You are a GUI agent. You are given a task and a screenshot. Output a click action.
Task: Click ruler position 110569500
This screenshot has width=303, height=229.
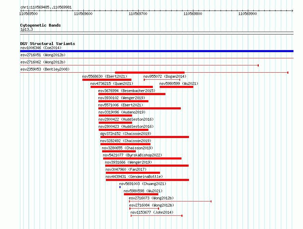click(28, 14)
